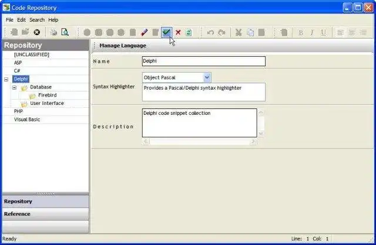Select C# in the repository tree
Image resolution: width=376 pixels, height=245 pixels.
[17, 71]
